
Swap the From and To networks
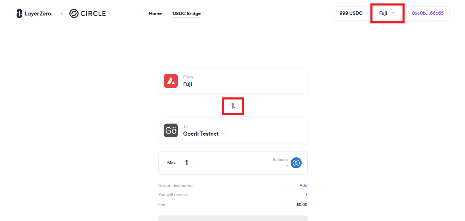(x=233, y=106)
